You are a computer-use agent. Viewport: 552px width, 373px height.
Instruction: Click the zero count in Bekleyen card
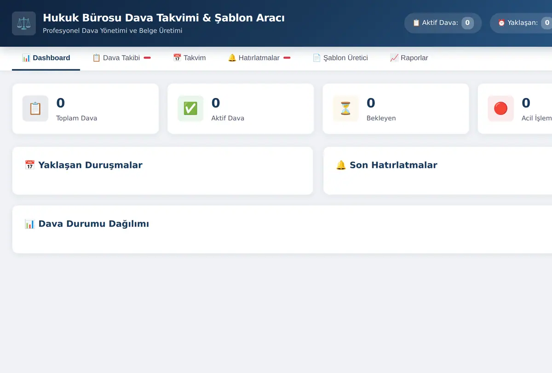point(371,103)
